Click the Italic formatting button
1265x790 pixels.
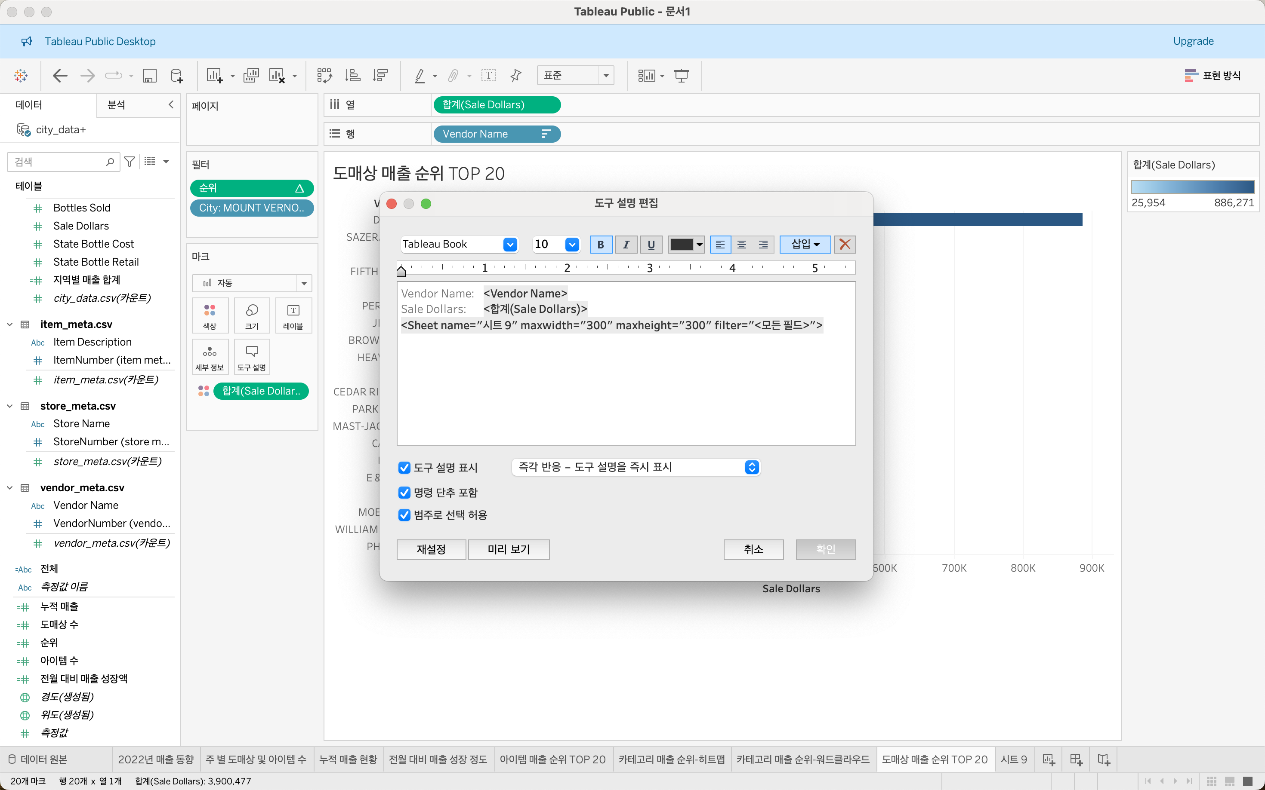click(626, 244)
